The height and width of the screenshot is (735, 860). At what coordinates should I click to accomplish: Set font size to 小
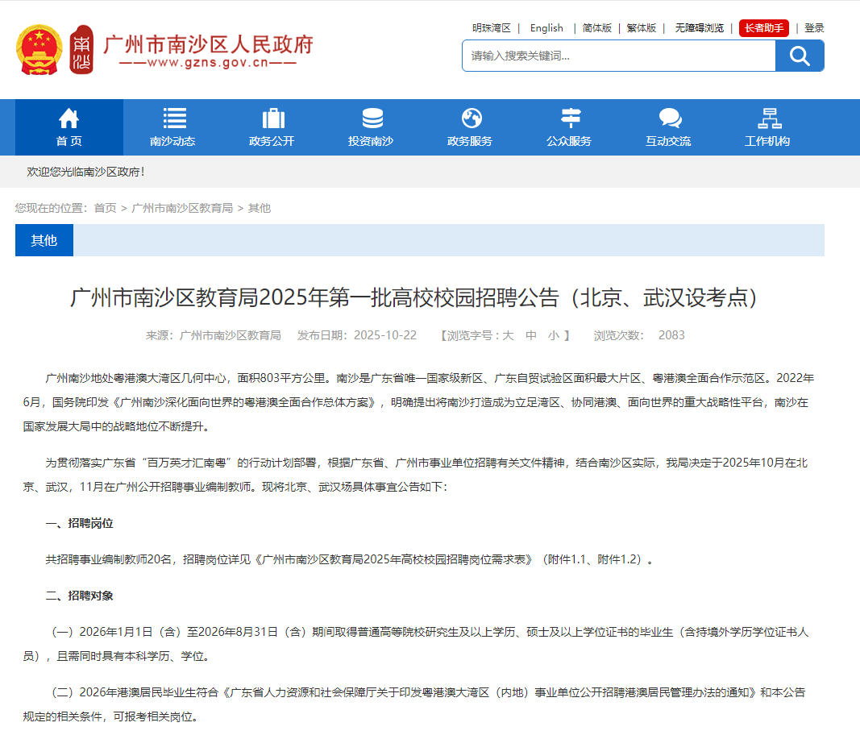click(553, 335)
